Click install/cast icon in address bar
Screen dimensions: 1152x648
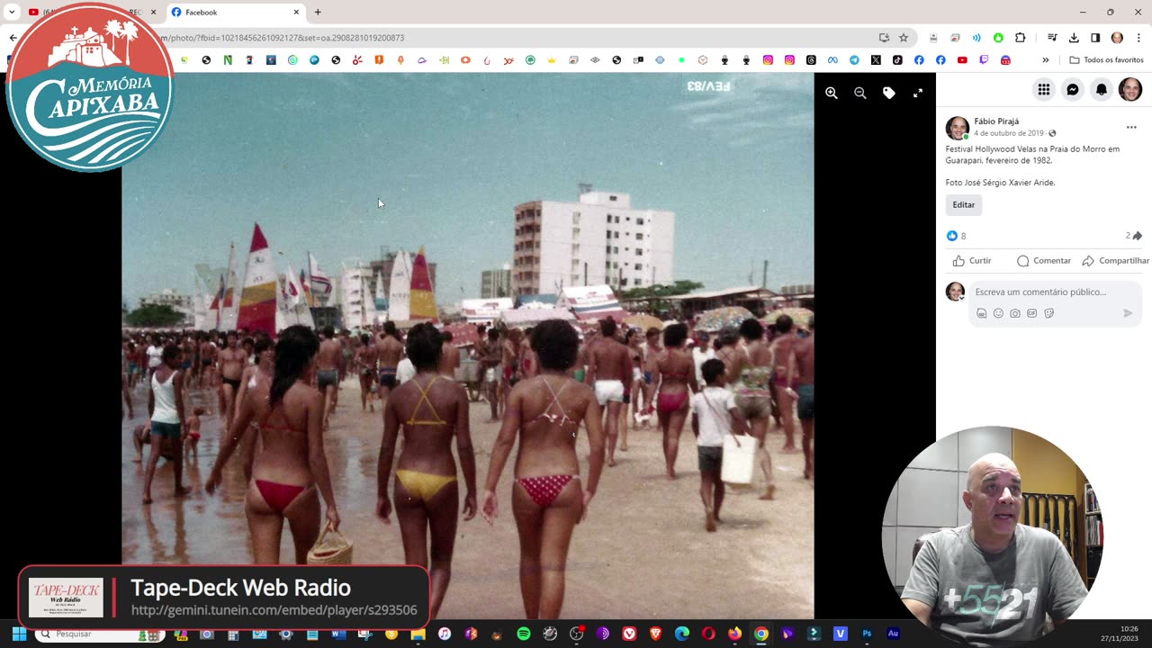point(884,38)
